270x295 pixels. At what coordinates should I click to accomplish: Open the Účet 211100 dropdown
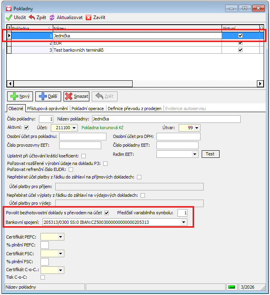pyautogui.click(x=73, y=128)
